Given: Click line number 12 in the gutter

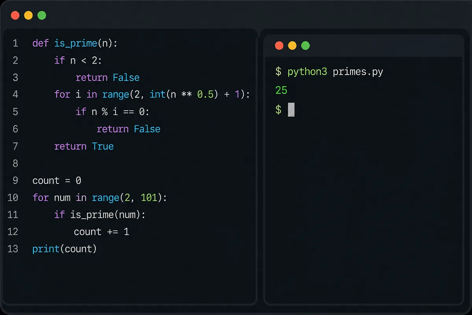Looking at the screenshot, I should tap(13, 232).
